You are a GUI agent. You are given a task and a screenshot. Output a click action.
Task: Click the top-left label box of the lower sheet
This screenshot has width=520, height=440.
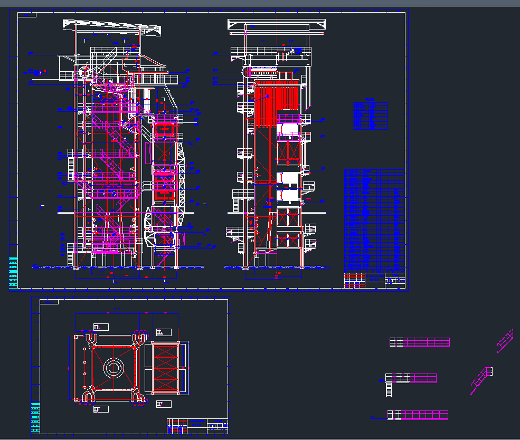[50, 301]
